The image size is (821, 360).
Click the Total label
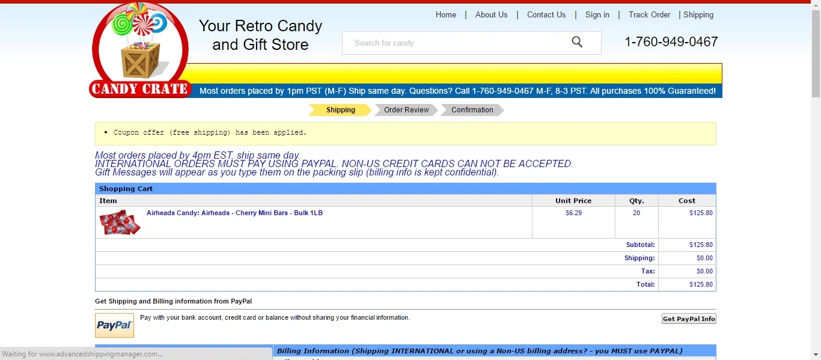(646, 284)
